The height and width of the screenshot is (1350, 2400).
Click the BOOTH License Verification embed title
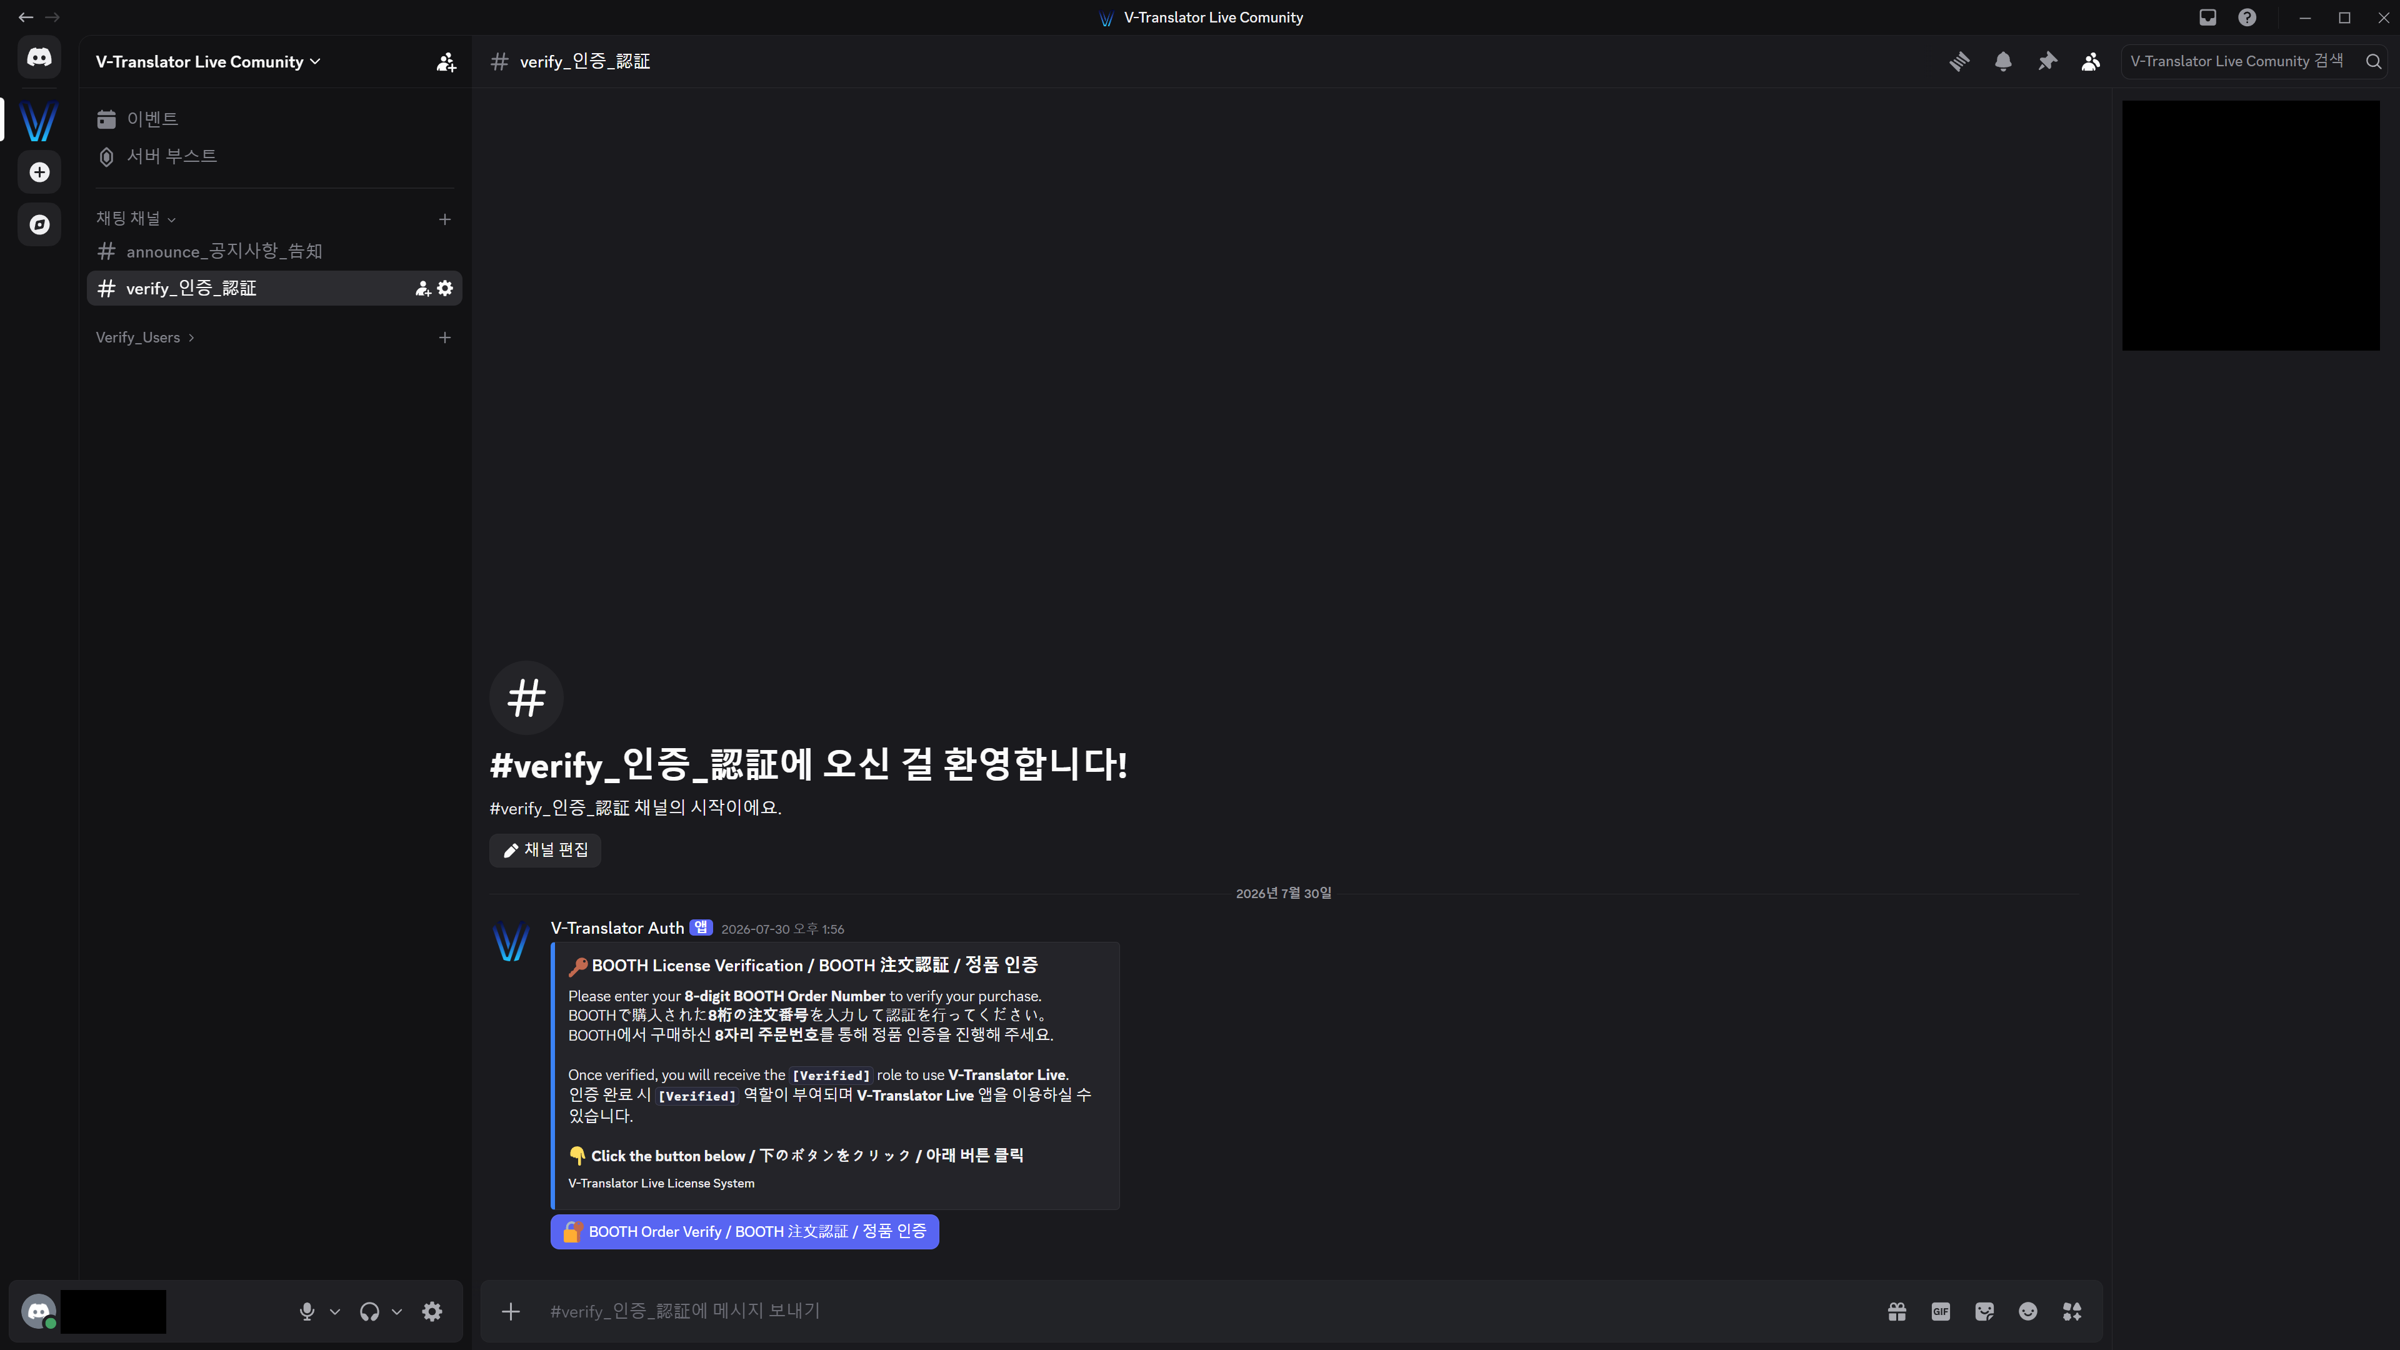pos(814,966)
